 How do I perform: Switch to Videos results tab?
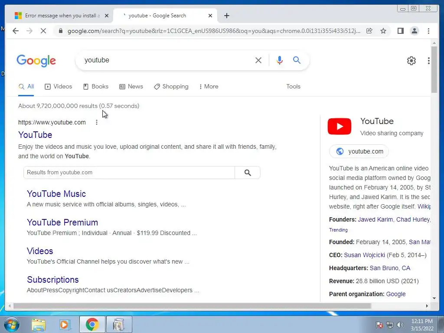point(59,87)
